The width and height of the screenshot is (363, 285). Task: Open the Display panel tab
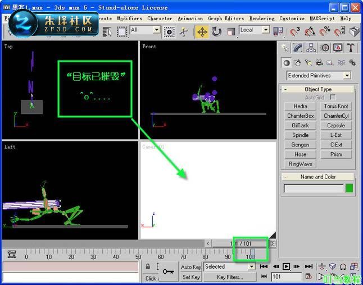point(338,48)
